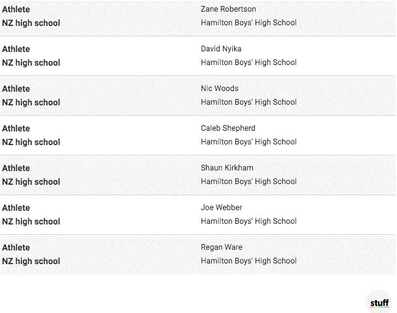The width and height of the screenshot is (397, 313).
Task: Click on the name Joe Webber
Action: [x=221, y=208]
